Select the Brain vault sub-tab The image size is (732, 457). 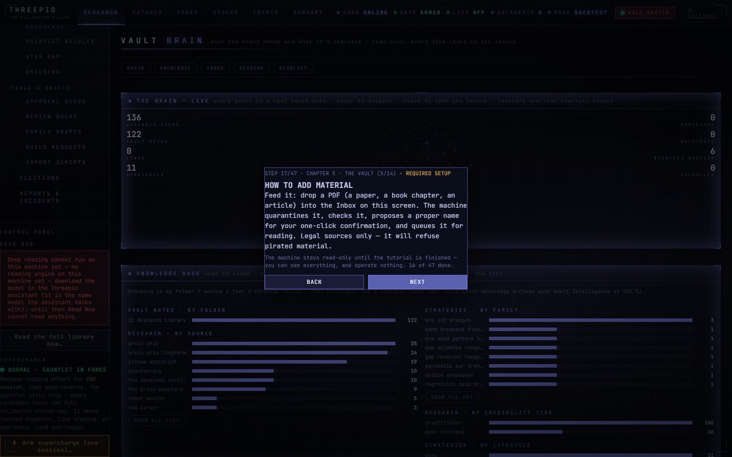point(136,68)
